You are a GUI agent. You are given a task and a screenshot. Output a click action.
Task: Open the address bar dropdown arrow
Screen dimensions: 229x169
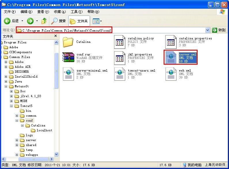(x=208, y=30)
